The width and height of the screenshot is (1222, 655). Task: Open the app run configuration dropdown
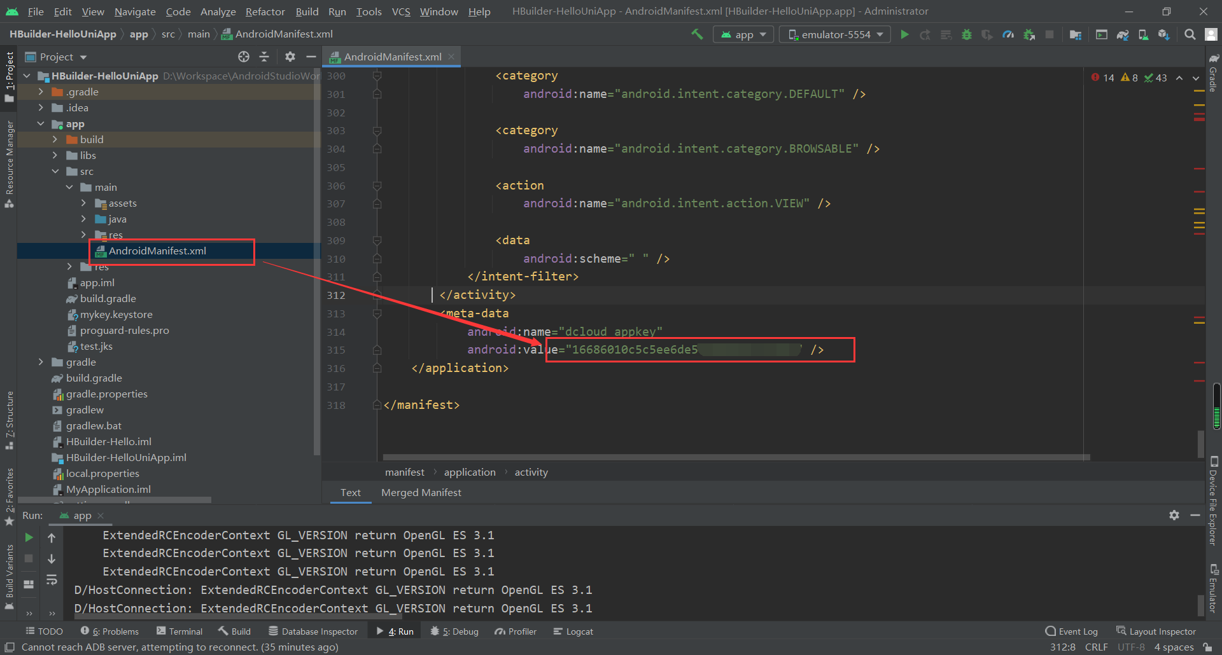pos(743,34)
